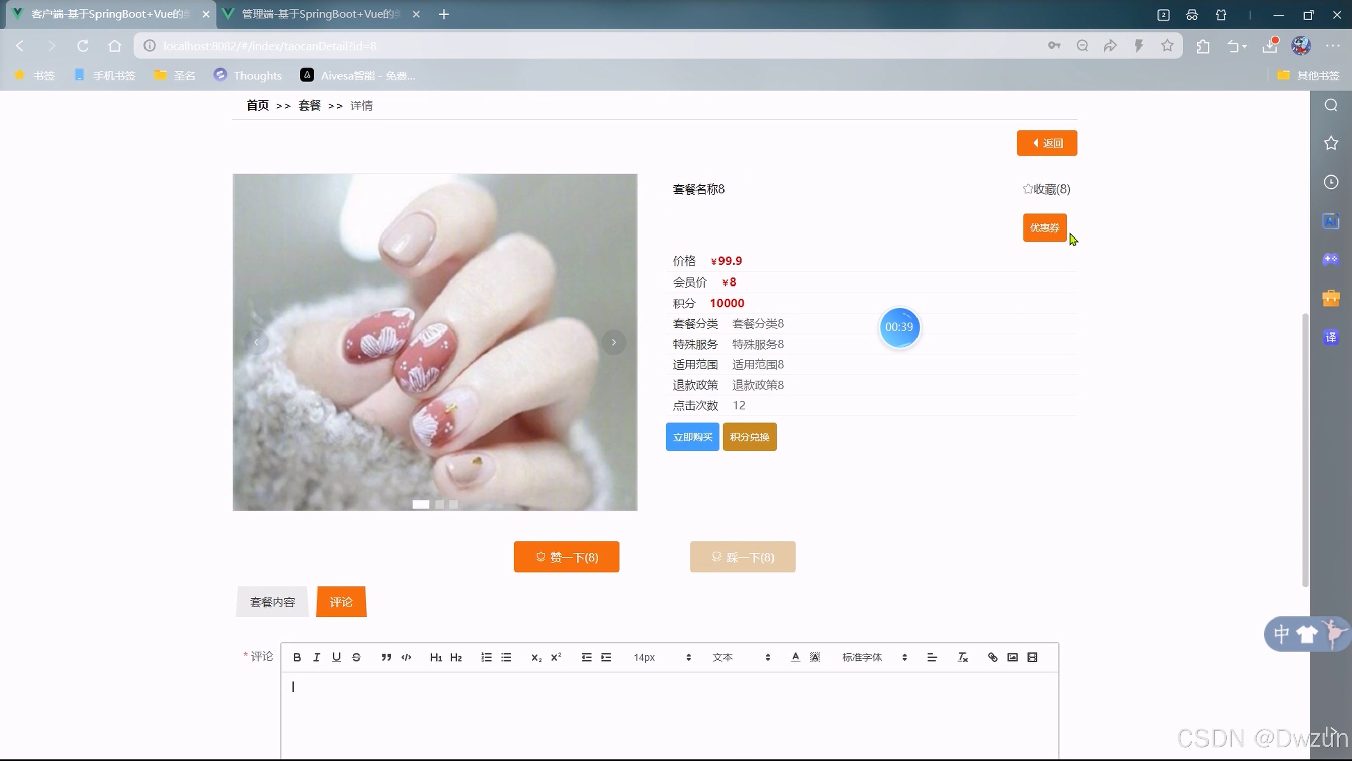Switch to the 套餐内容 tab
This screenshot has height=761, width=1352.
coord(272,602)
